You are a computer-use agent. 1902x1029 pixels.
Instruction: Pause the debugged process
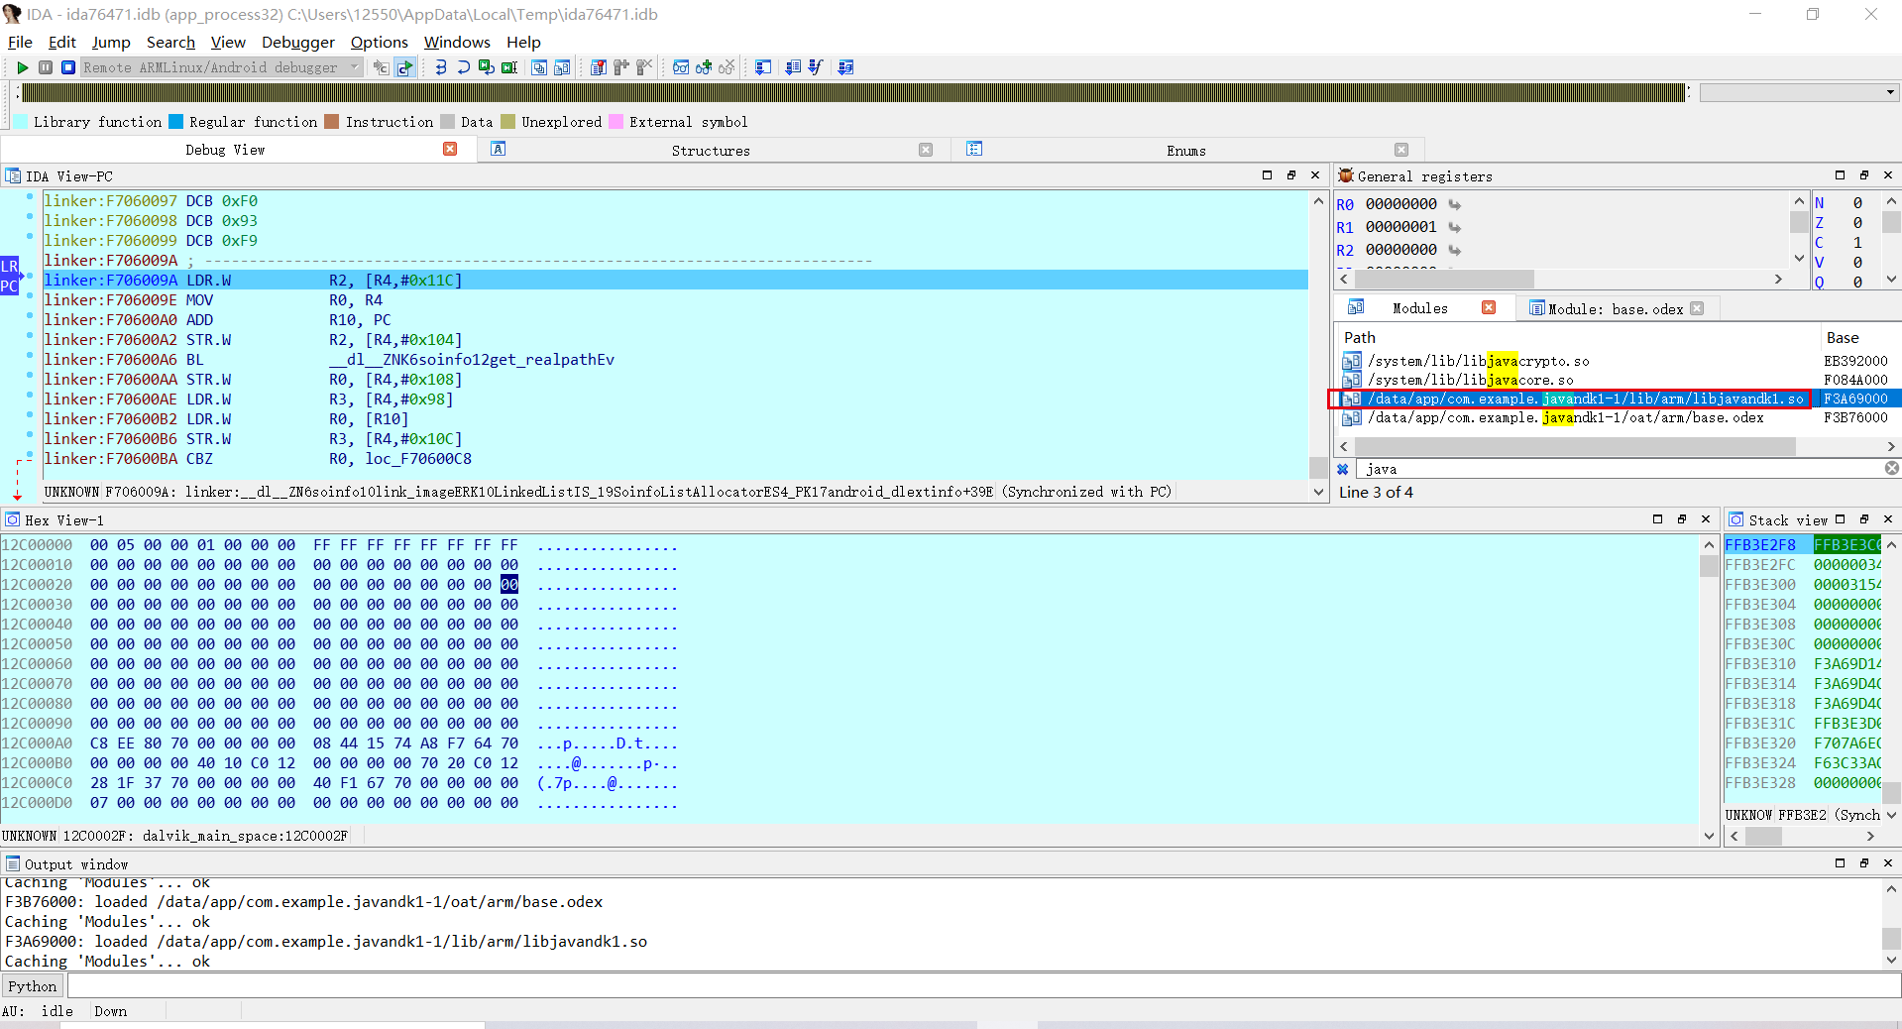point(46,67)
